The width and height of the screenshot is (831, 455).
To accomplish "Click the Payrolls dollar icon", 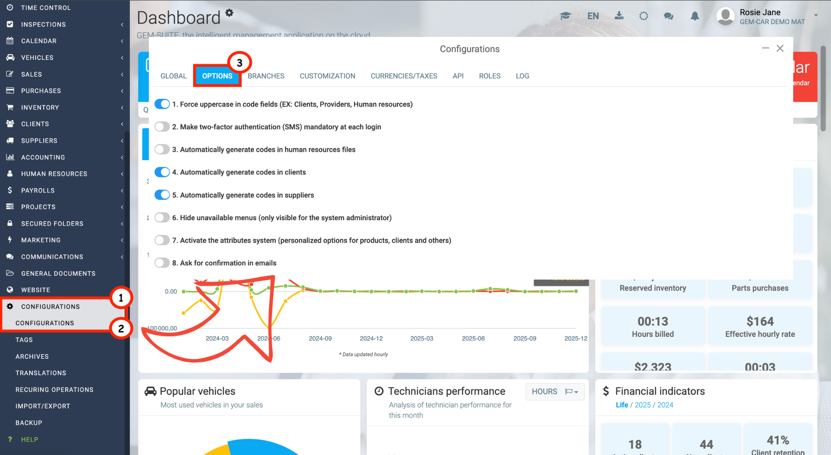I will (9, 190).
